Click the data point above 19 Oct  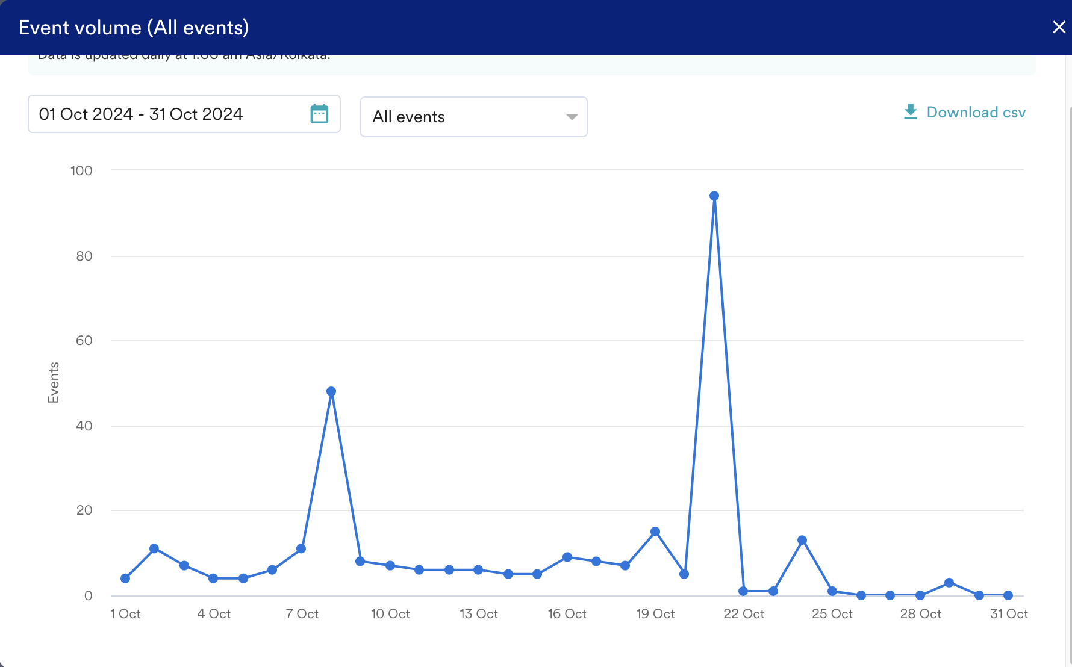coord(655,532)
